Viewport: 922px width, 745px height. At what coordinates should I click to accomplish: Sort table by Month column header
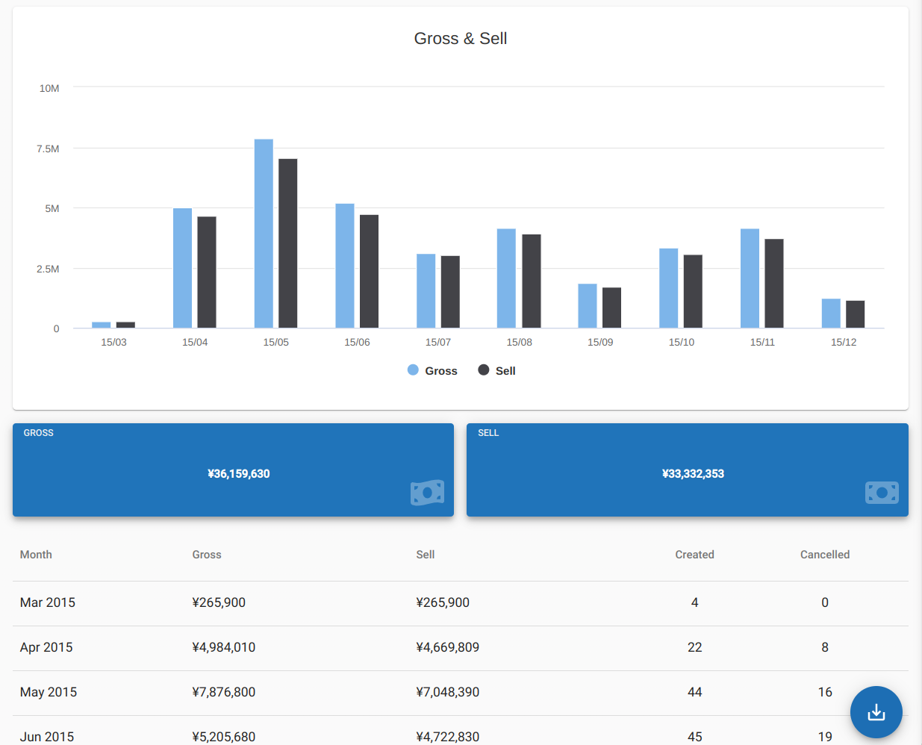tap(36, 555)
